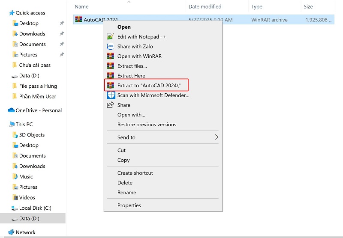This screenshot has height=238, width=343.
Task: Choose Delete from the context menu
Action: (x=125, y=182)
